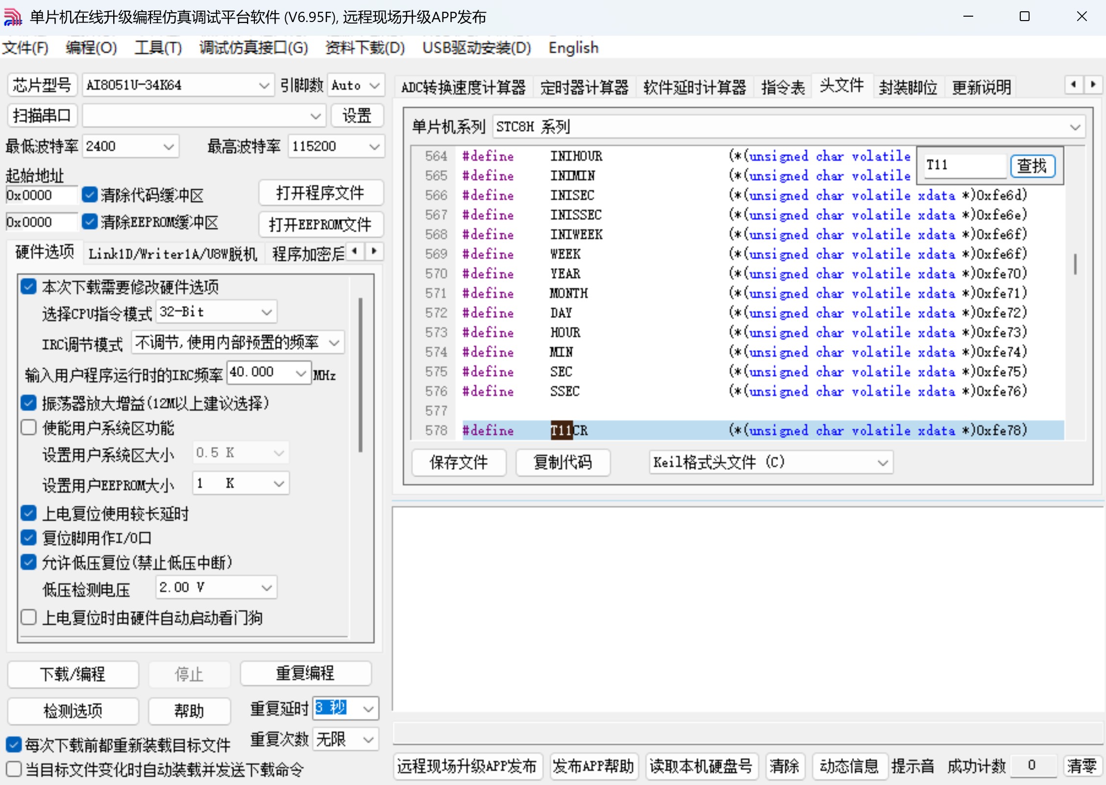The height and width of the screenshot is (785, 1106).
Task: Click hardware options panel vertical scrollbar
Action: (361, 374)
